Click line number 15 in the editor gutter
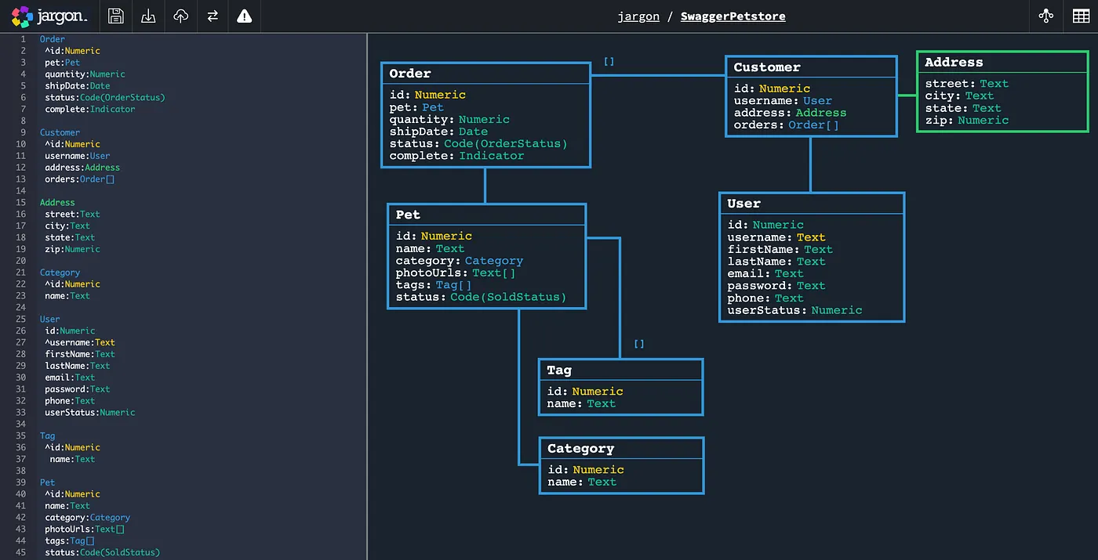Viewport: 1098px width, 560px height. 22,202
